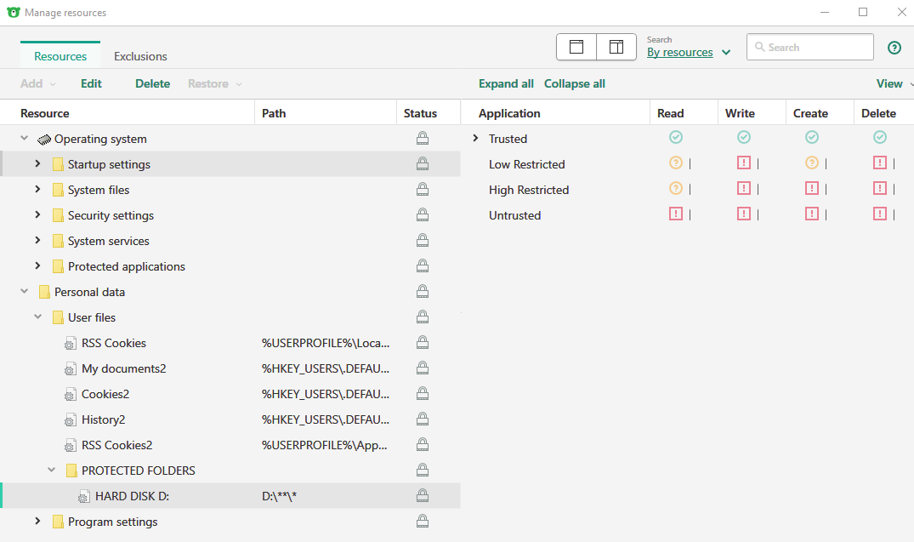Click the Trusted Read allowed checkmark icon
The height and width of the screenshot is (542, 914).
[x=676, y=138]
